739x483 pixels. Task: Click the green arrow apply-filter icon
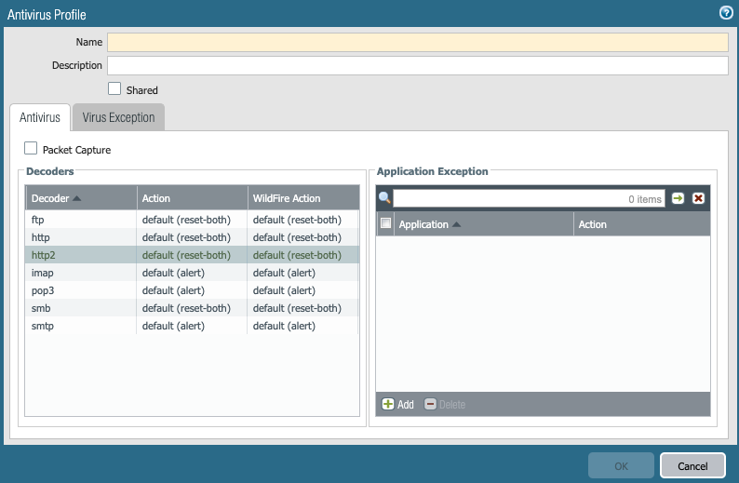679,198
